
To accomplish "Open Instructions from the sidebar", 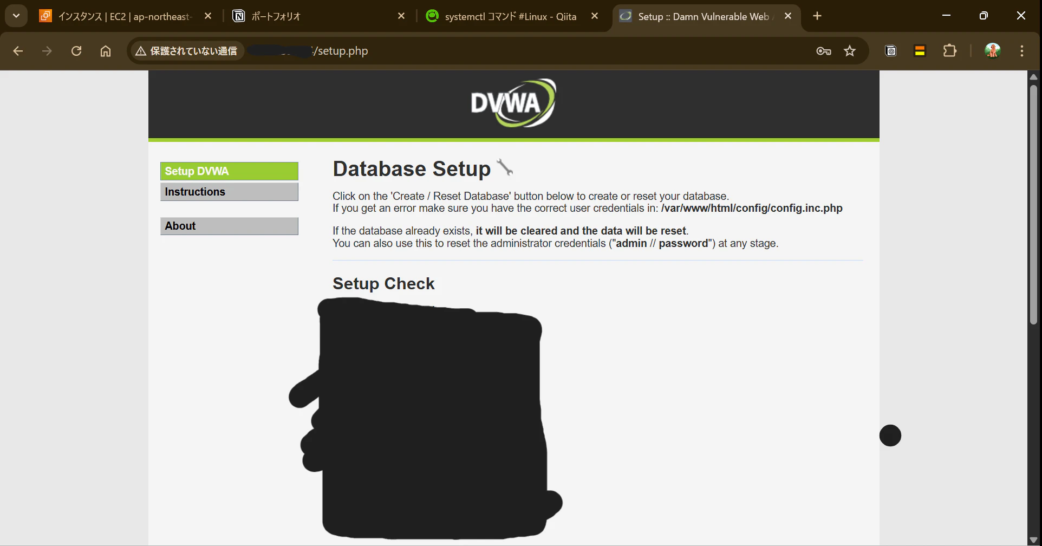I will 229,192.
